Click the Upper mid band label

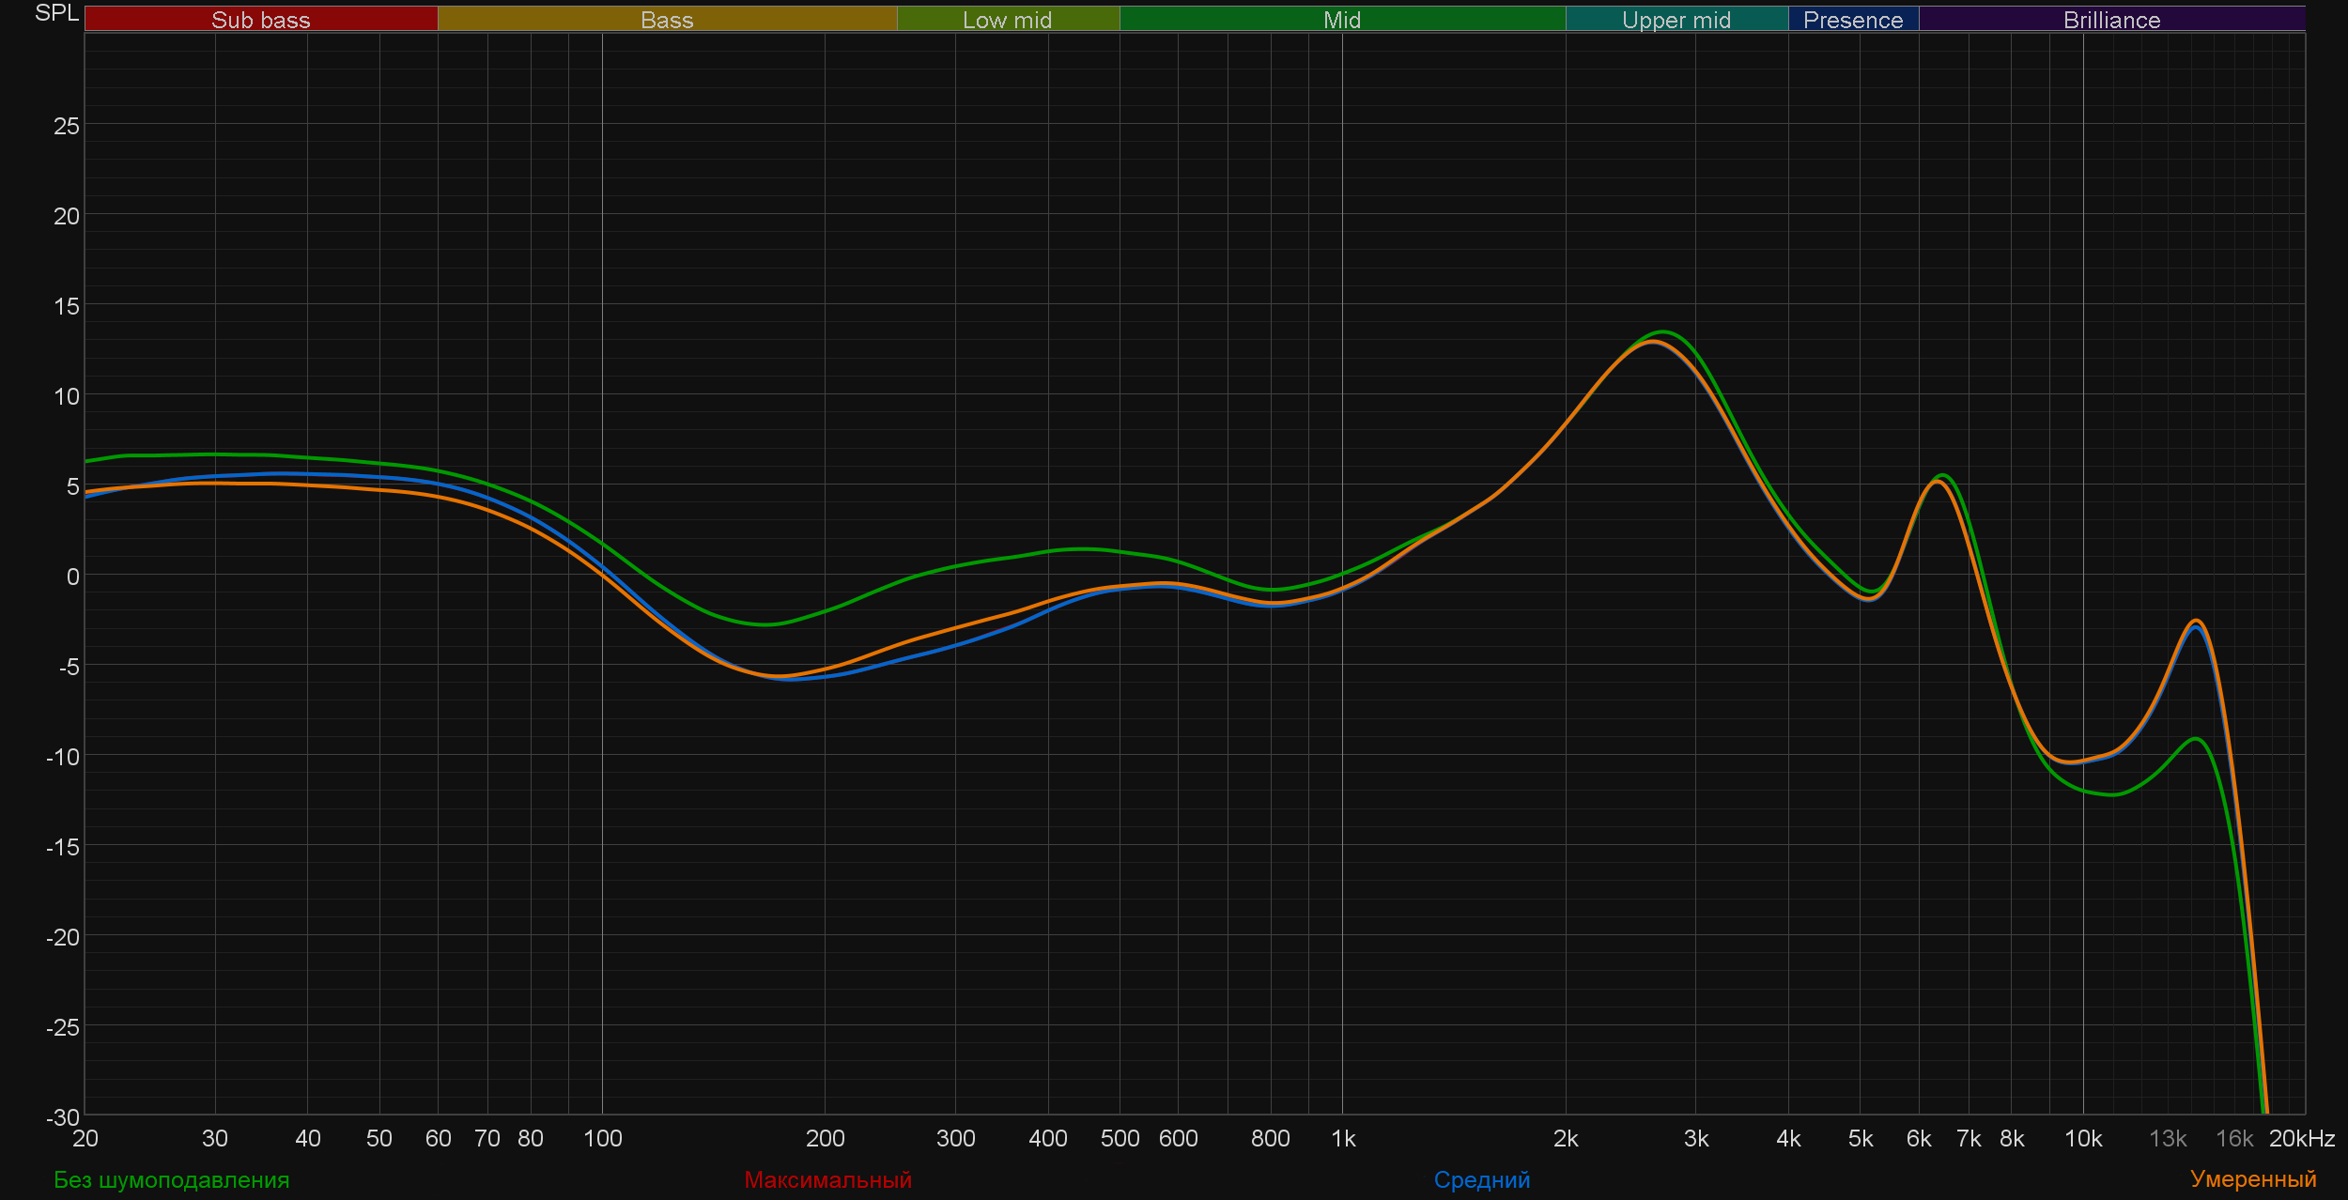[x=1676, y=20]
